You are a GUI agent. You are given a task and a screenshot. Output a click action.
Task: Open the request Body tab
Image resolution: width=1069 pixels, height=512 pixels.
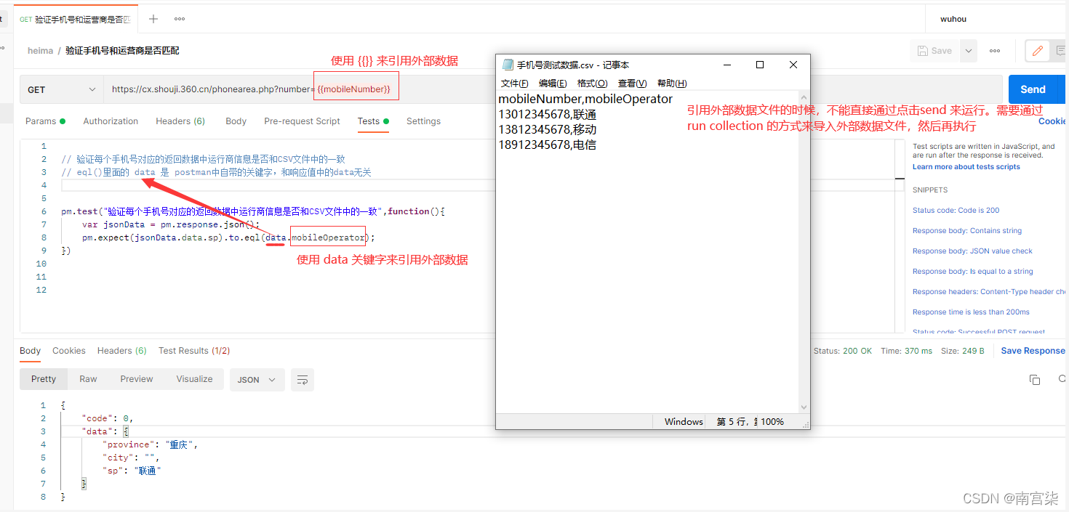236,121
